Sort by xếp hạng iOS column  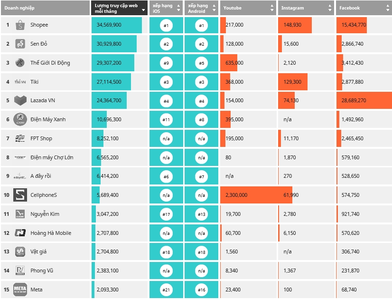[x=178, y=8]
